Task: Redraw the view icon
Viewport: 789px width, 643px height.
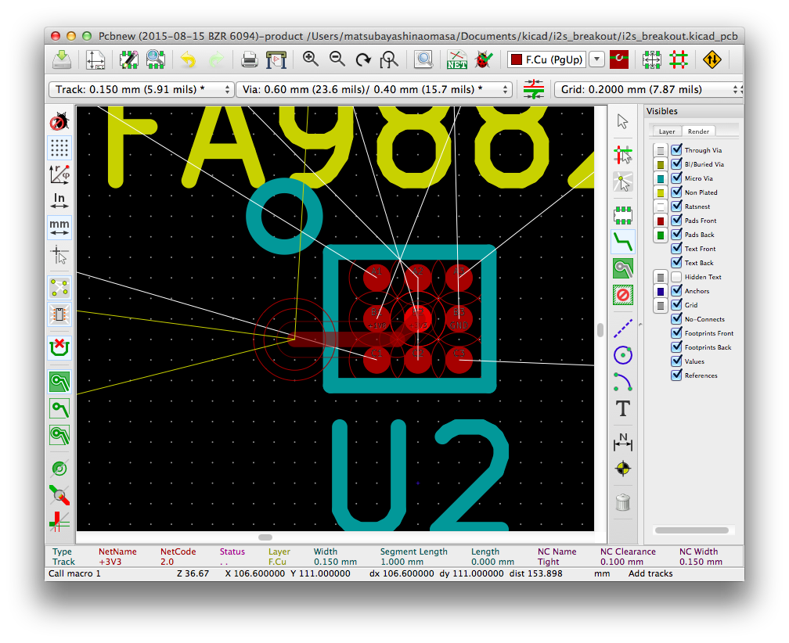Action: (363, 59)
